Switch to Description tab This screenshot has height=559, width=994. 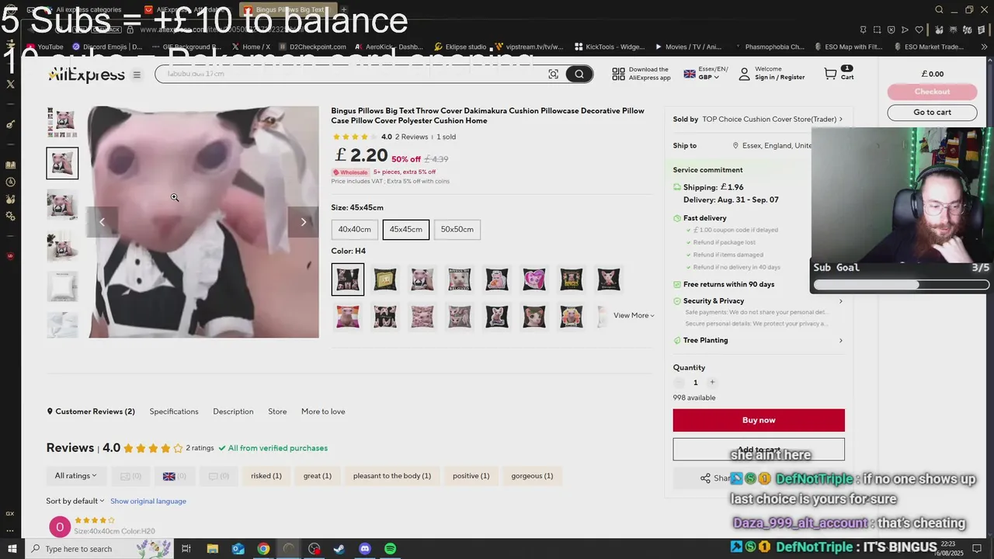pyautogui.click(x=233, y=411)
